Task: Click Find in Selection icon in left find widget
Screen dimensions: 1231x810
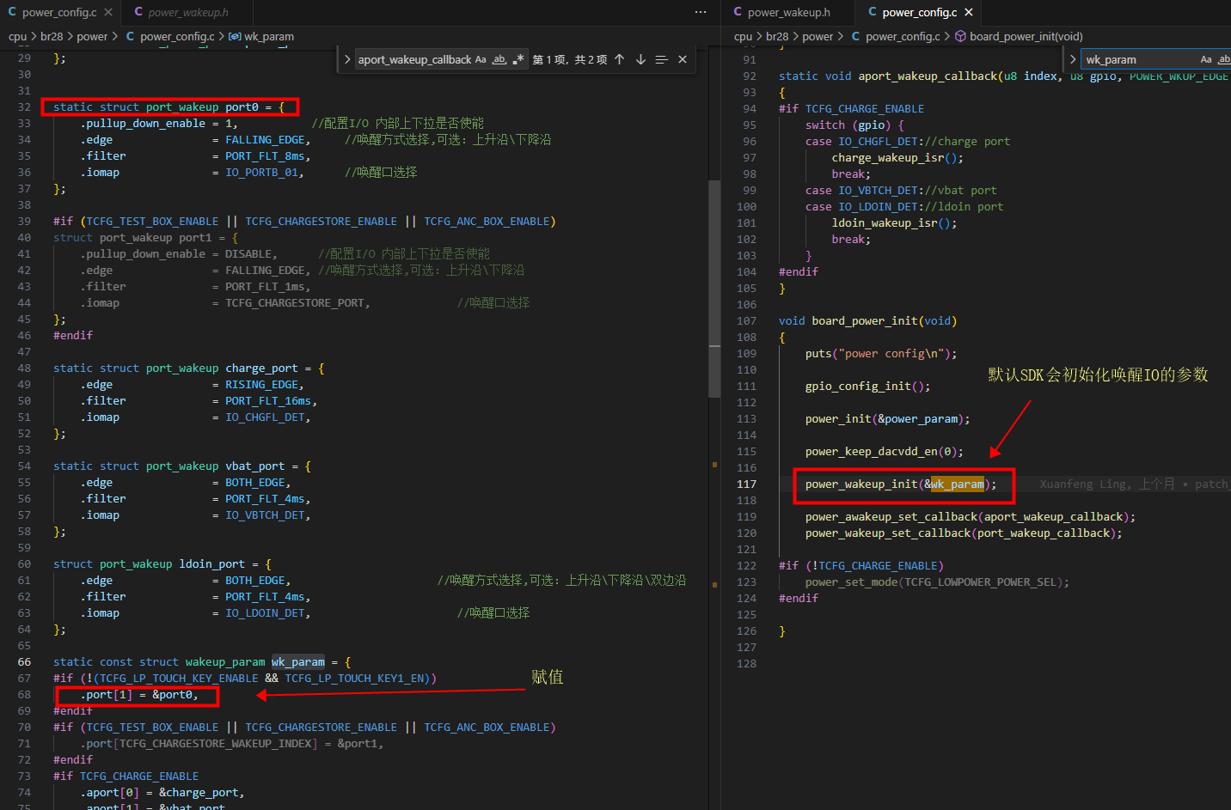Action: point(661,59)
